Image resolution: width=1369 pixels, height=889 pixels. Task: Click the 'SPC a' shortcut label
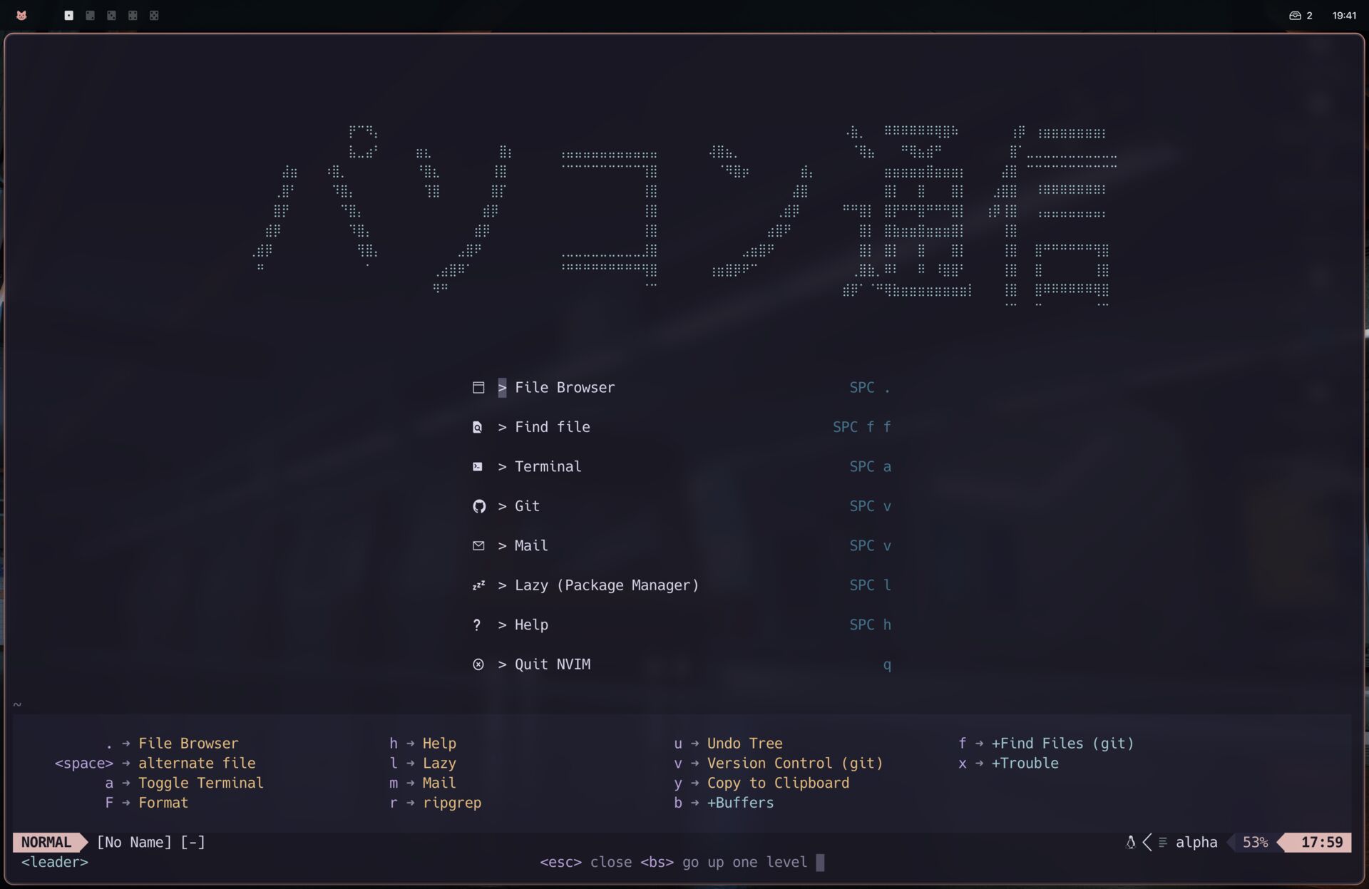[x=871, y=467]
